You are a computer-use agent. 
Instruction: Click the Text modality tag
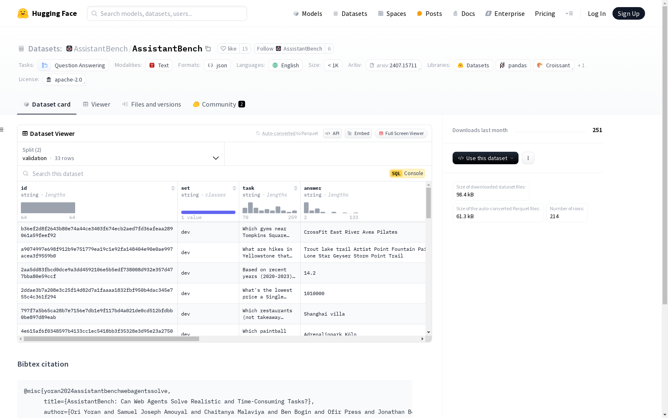point(159,65)
